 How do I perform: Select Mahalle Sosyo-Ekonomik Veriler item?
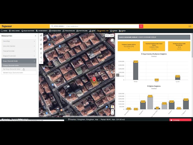pos(19,72)
